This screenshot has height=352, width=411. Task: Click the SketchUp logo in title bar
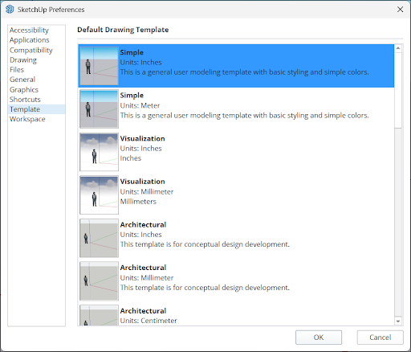click(10, 10)
